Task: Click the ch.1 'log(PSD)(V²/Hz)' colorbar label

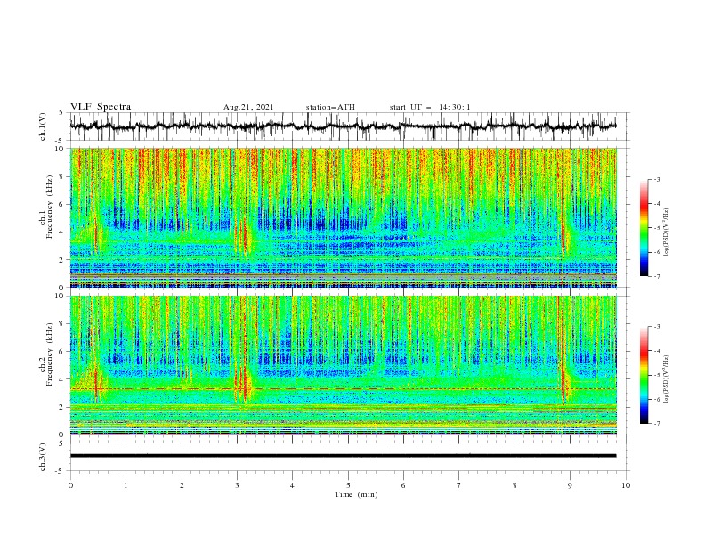Action: click(667, 232)
